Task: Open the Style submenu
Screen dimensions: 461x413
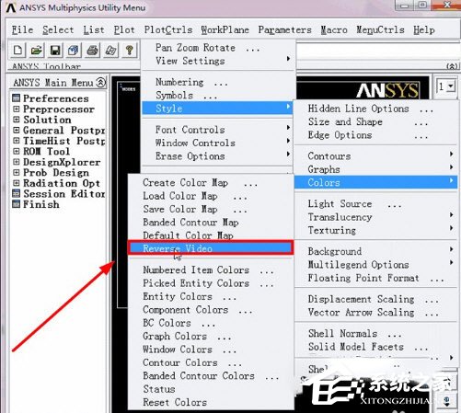Action: [218, 109]
